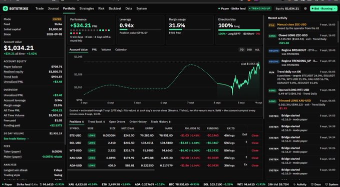Open the Journal section
This screenshot has height=187, width=340.
[54, 8]
